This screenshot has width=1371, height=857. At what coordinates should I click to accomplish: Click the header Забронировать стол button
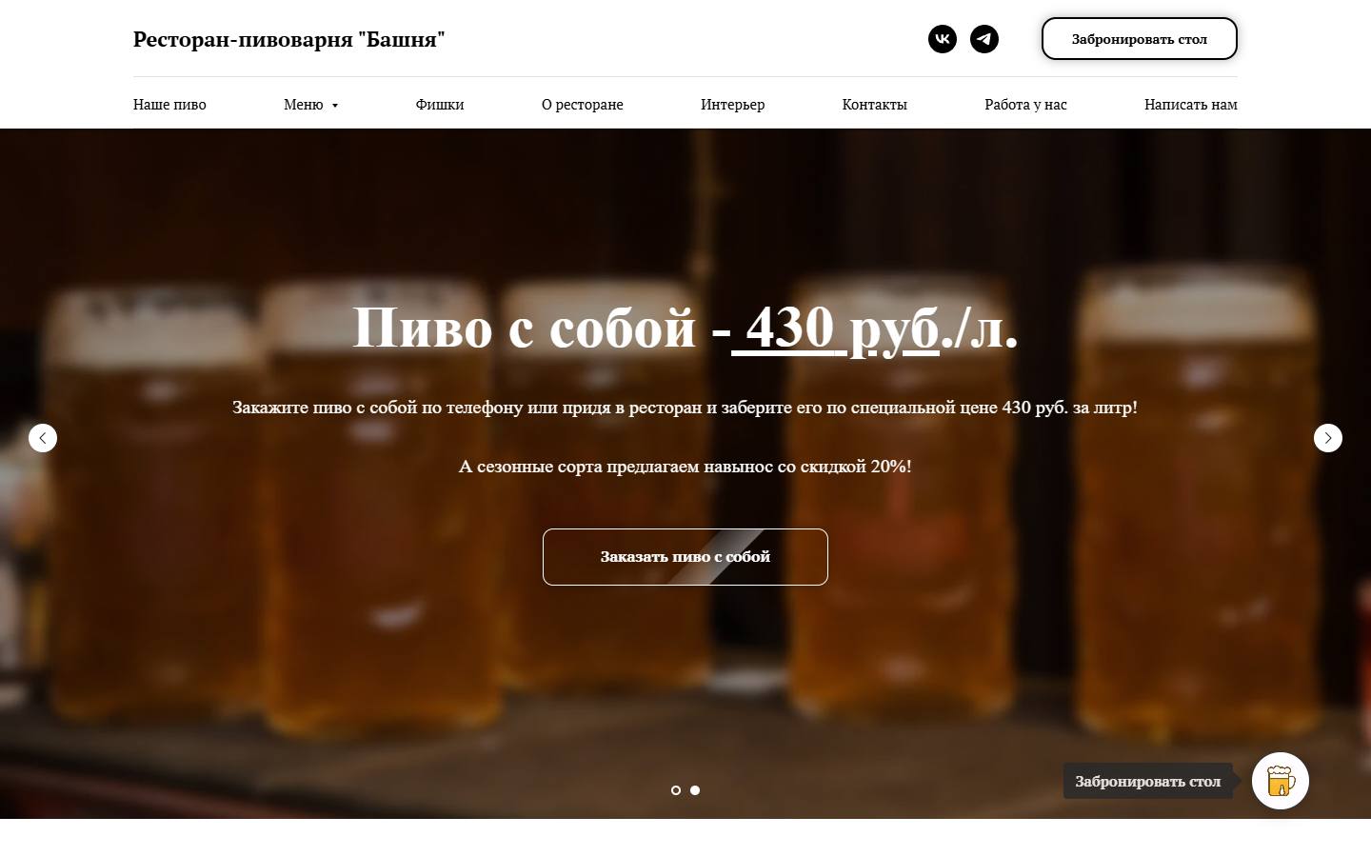pyautogui.click(x=1140, y=39)
